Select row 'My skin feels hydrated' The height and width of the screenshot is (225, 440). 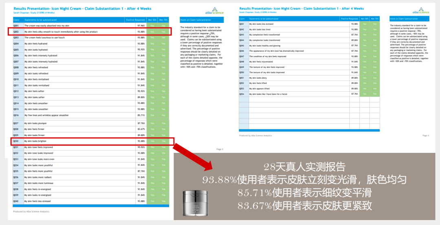[91, 44]
